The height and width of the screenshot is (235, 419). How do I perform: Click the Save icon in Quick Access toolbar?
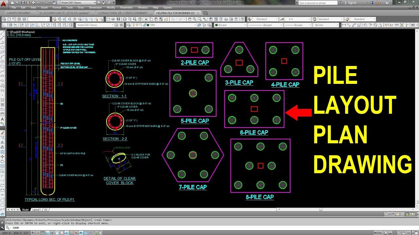(x=23, y=3)
